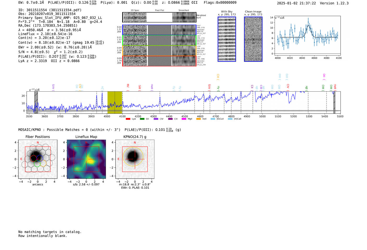Click the (H)CaII legend swatch
This screenshot has height=250, width=367.
pos(230,119)
